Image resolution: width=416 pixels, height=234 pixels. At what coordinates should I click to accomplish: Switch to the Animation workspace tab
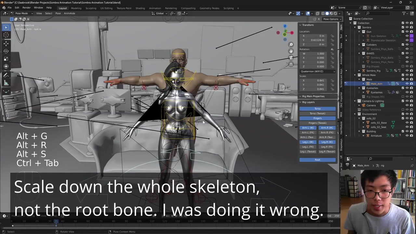(155, 8)
